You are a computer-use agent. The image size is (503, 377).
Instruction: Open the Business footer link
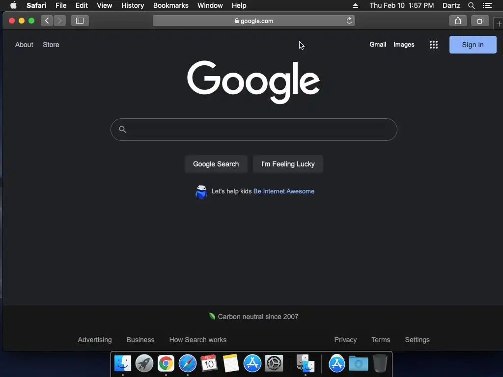click(140, 340)
